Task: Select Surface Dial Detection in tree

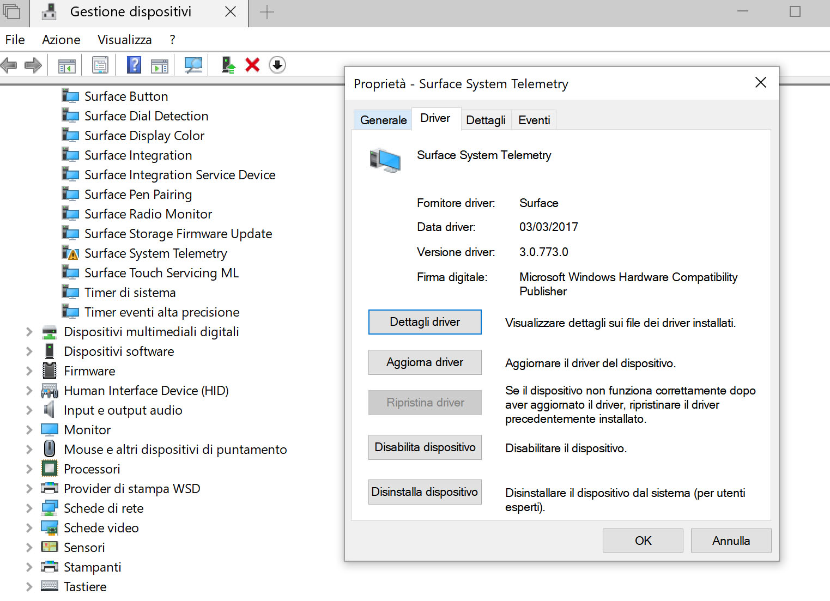Action: 146,116
